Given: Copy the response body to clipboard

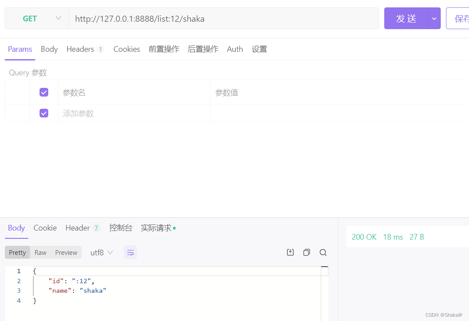Looking at the screenshot, I should pos(306,252).
